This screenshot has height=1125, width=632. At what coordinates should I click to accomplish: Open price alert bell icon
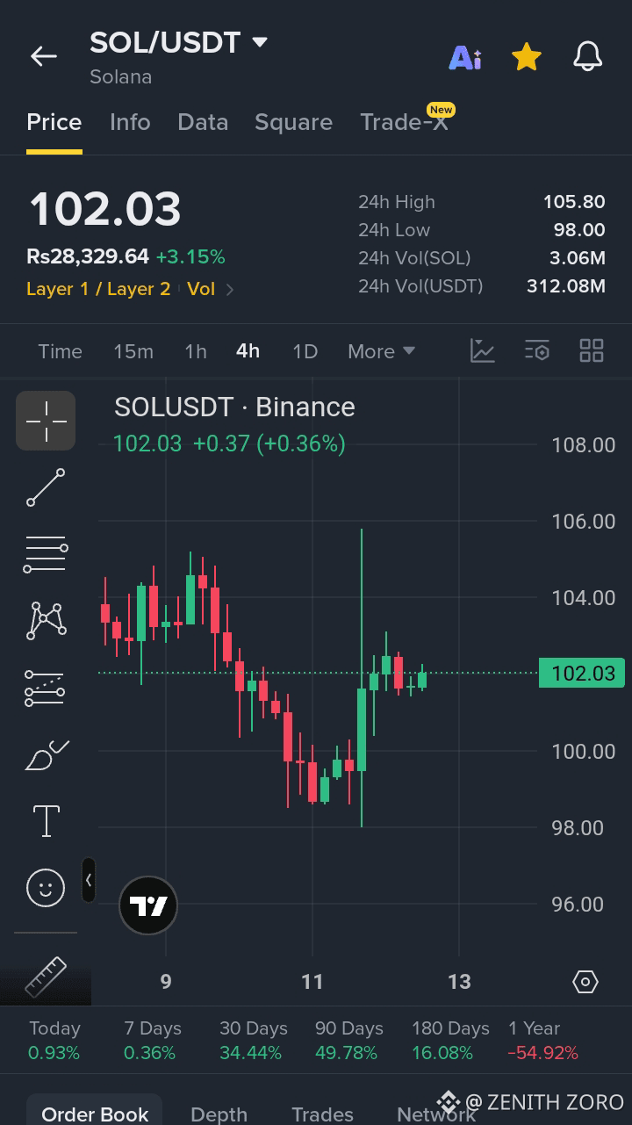tap(588, 58)
